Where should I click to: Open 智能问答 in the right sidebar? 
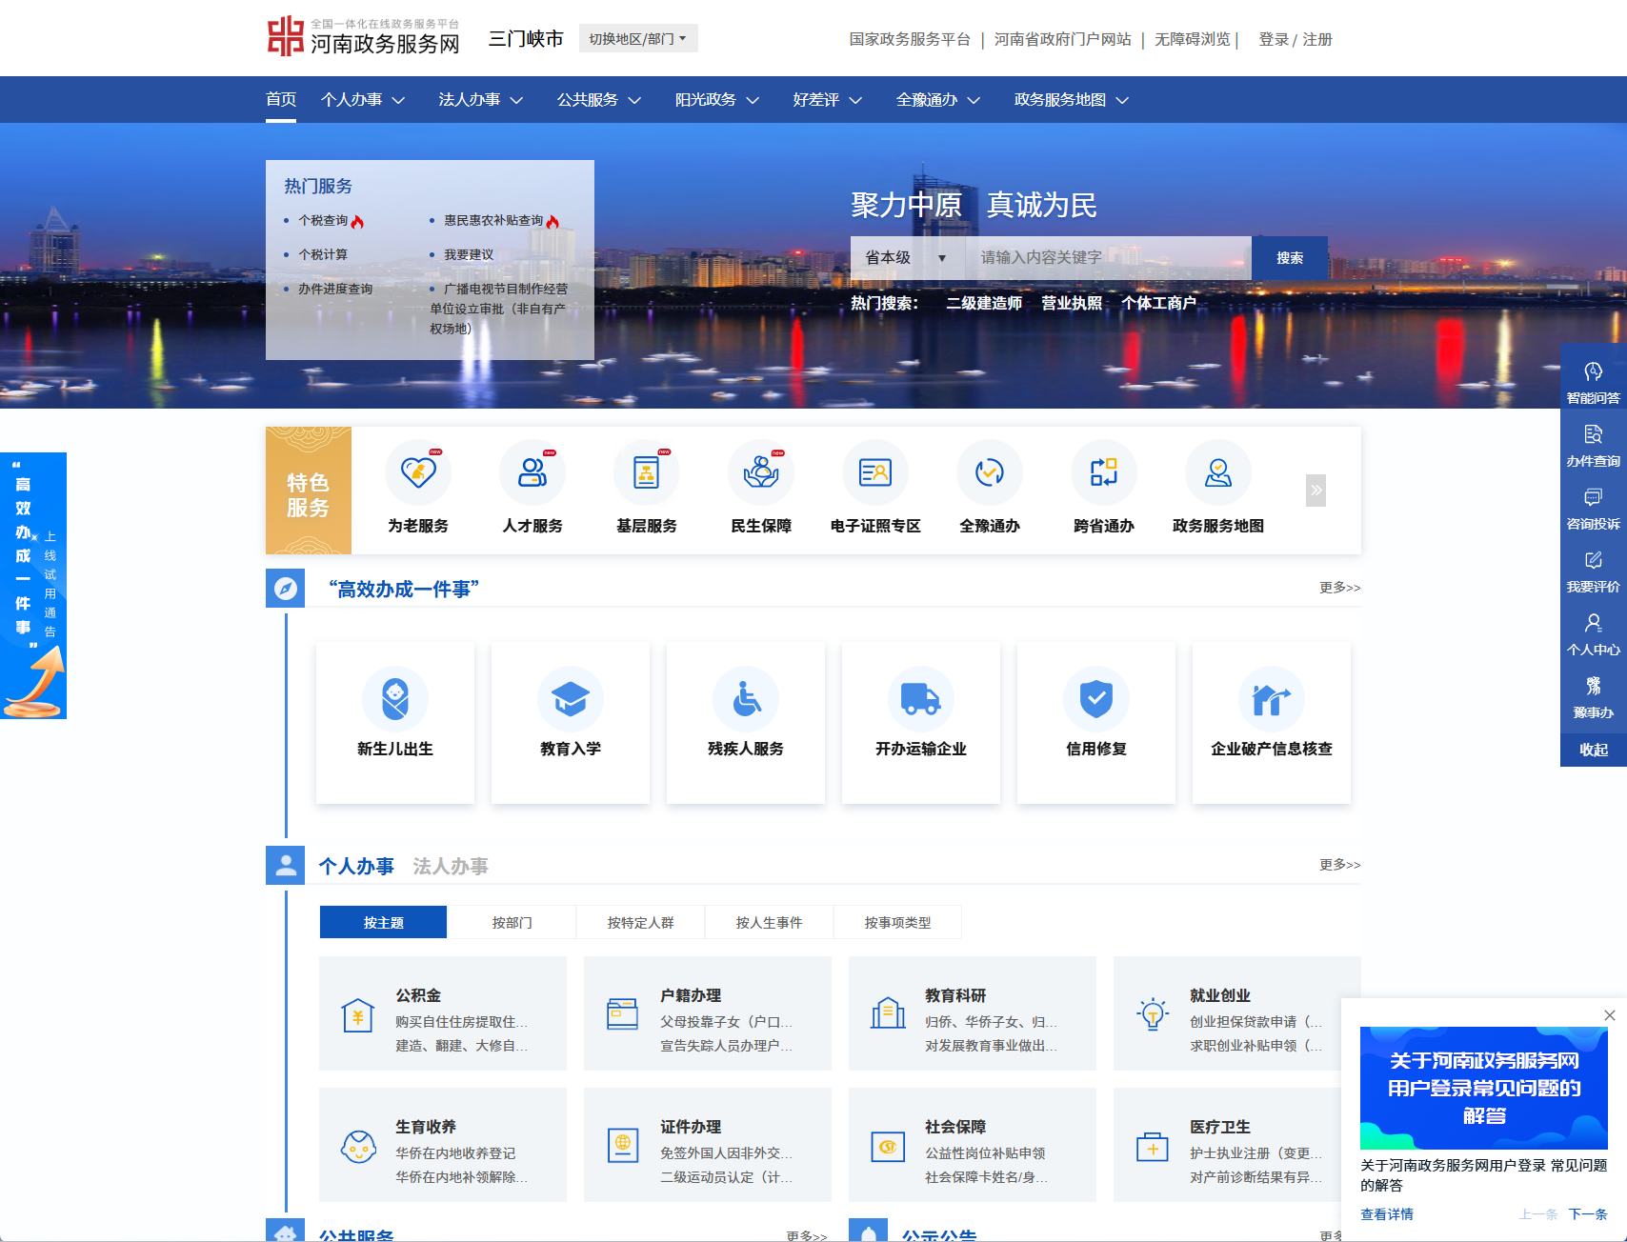pos(1594,383)
